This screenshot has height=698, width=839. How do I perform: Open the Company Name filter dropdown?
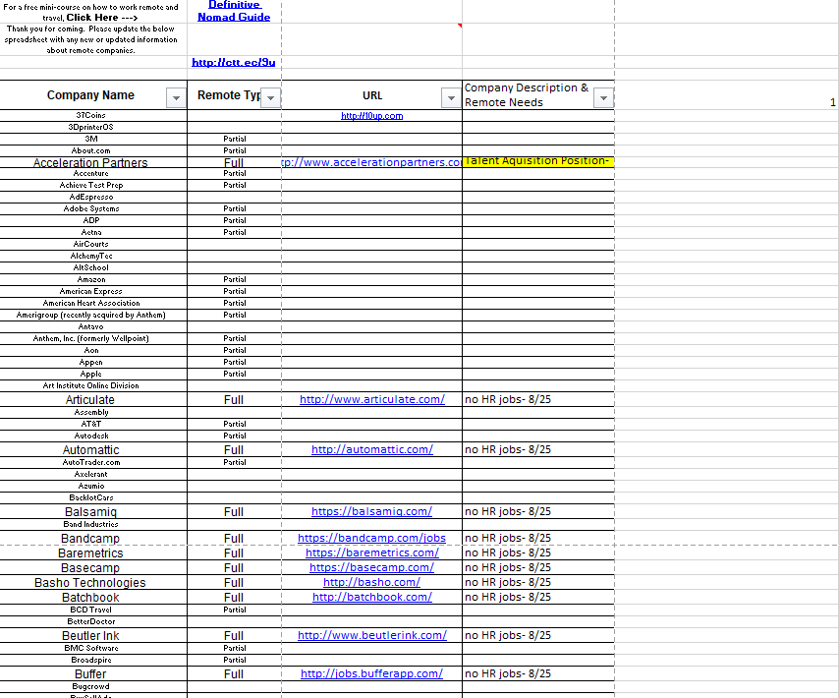176,98
